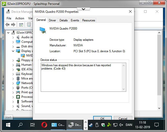The width and height of the screenshot is (167, 132).
Task: Click the Processors chip icon
Action: (x=18, y=97)
